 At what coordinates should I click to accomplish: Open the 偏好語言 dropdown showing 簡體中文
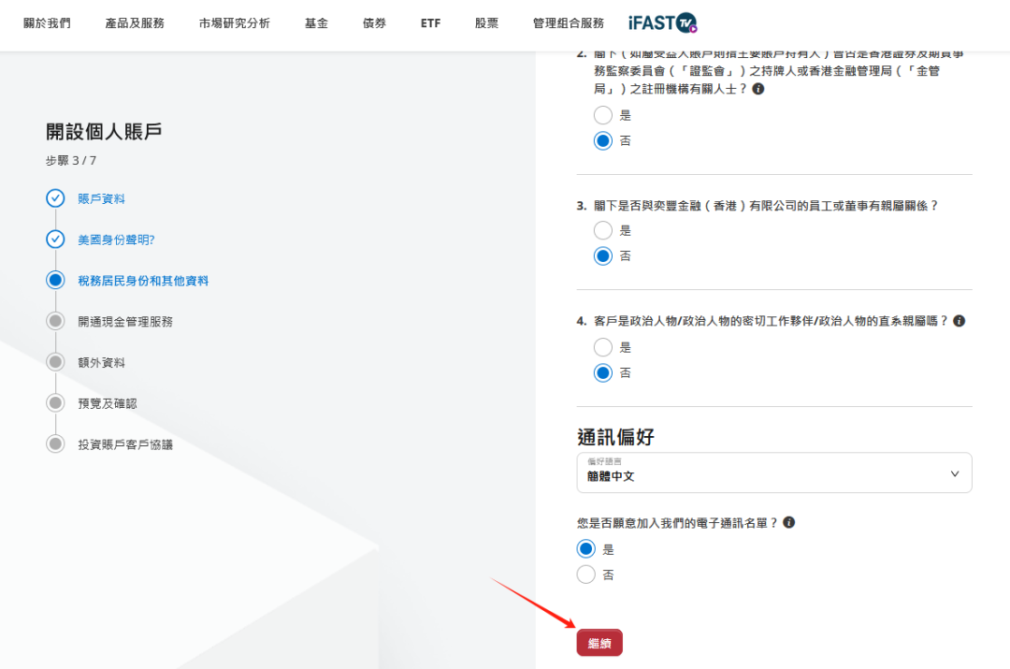pos(774,473)
